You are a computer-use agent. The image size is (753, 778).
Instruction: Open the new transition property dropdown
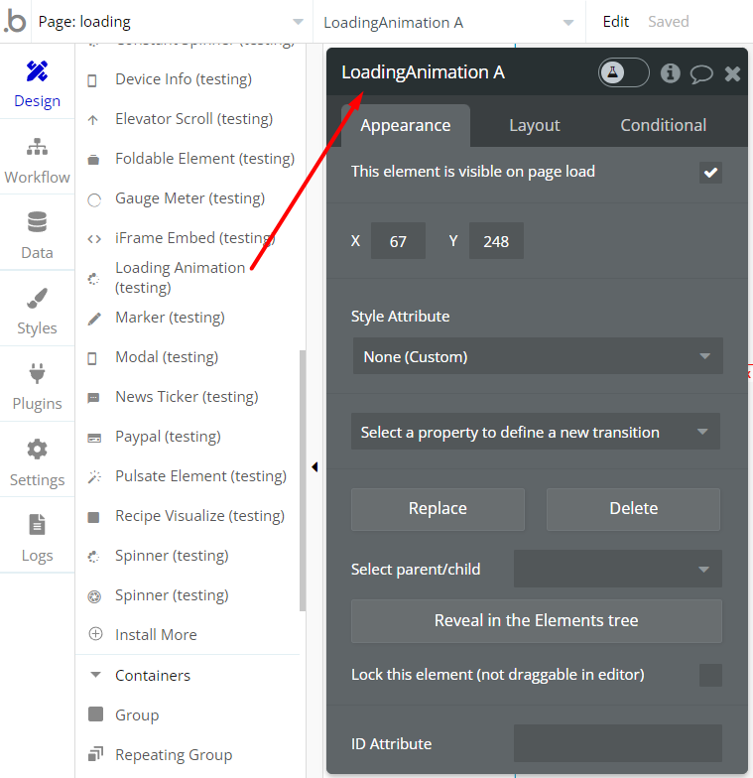pos(536,432)
